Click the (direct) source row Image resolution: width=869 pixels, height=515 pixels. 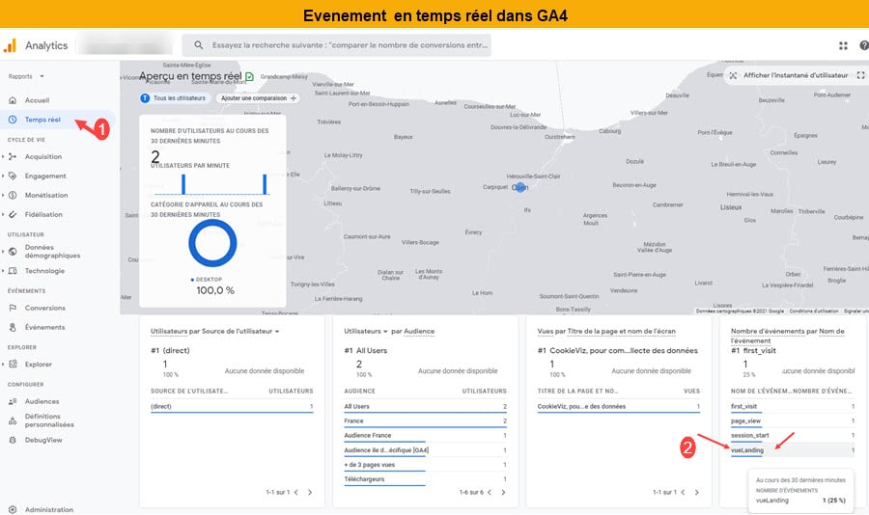[x=232, y=406]
